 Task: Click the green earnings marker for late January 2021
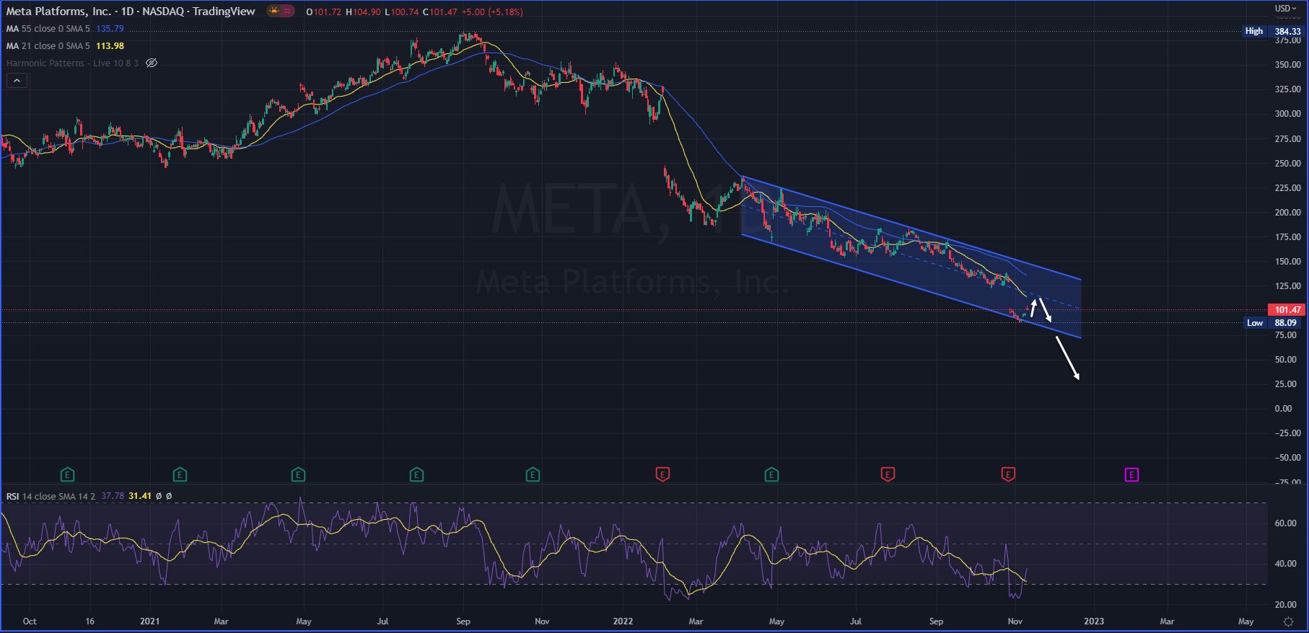pyautogui.click(x=180, y=474)
